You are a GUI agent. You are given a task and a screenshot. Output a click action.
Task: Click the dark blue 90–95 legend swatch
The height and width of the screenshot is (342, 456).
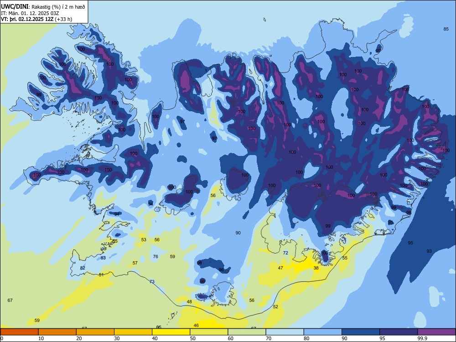coord(361,332)
